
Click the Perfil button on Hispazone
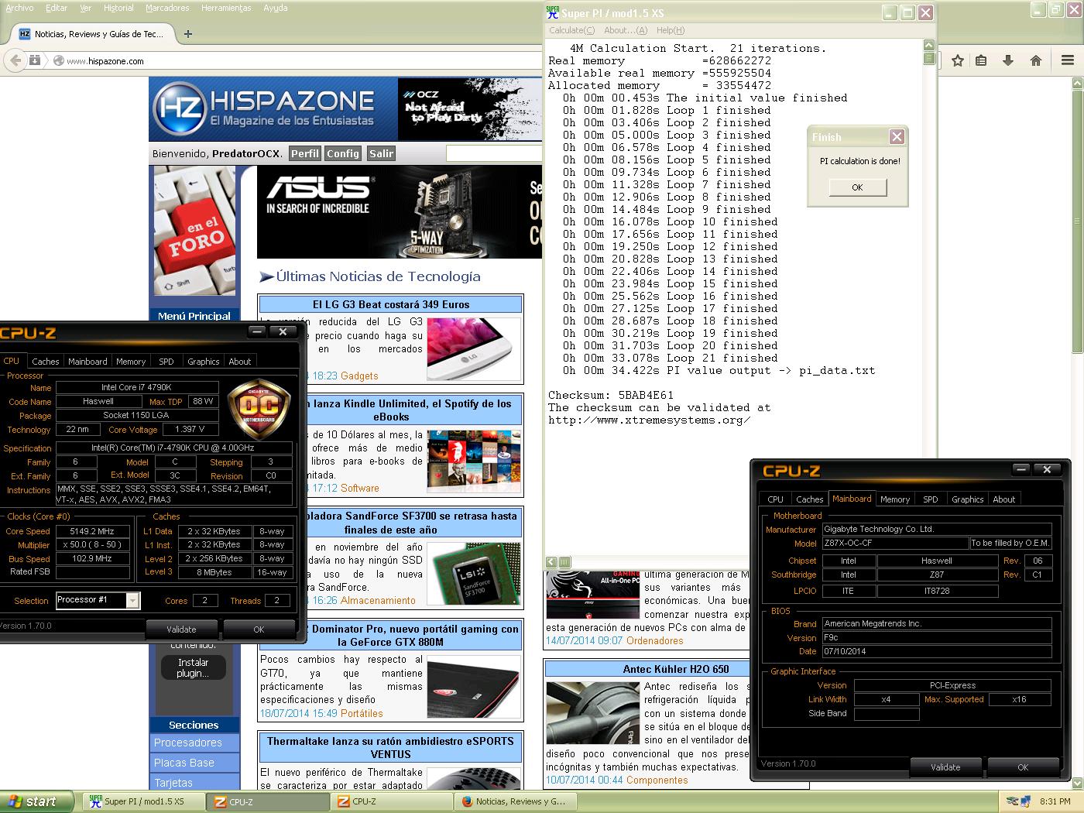click(305, 153)
